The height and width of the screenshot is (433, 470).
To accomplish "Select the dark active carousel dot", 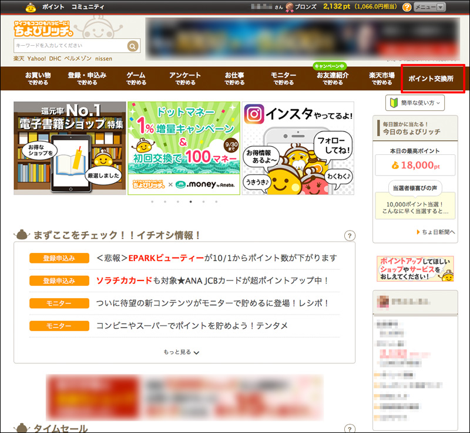I will [190, 202].
